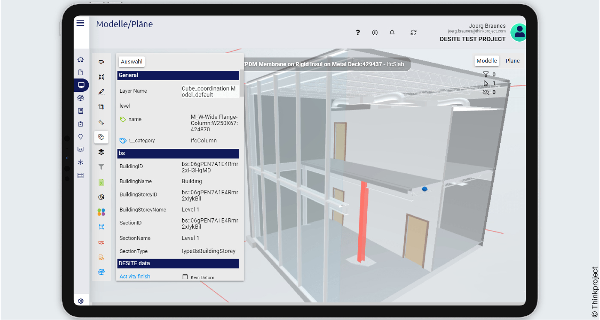Select the Modelle tab
The width and height of the screenshot is (600, 320).
pyautogui.click(x=486, y=60)
